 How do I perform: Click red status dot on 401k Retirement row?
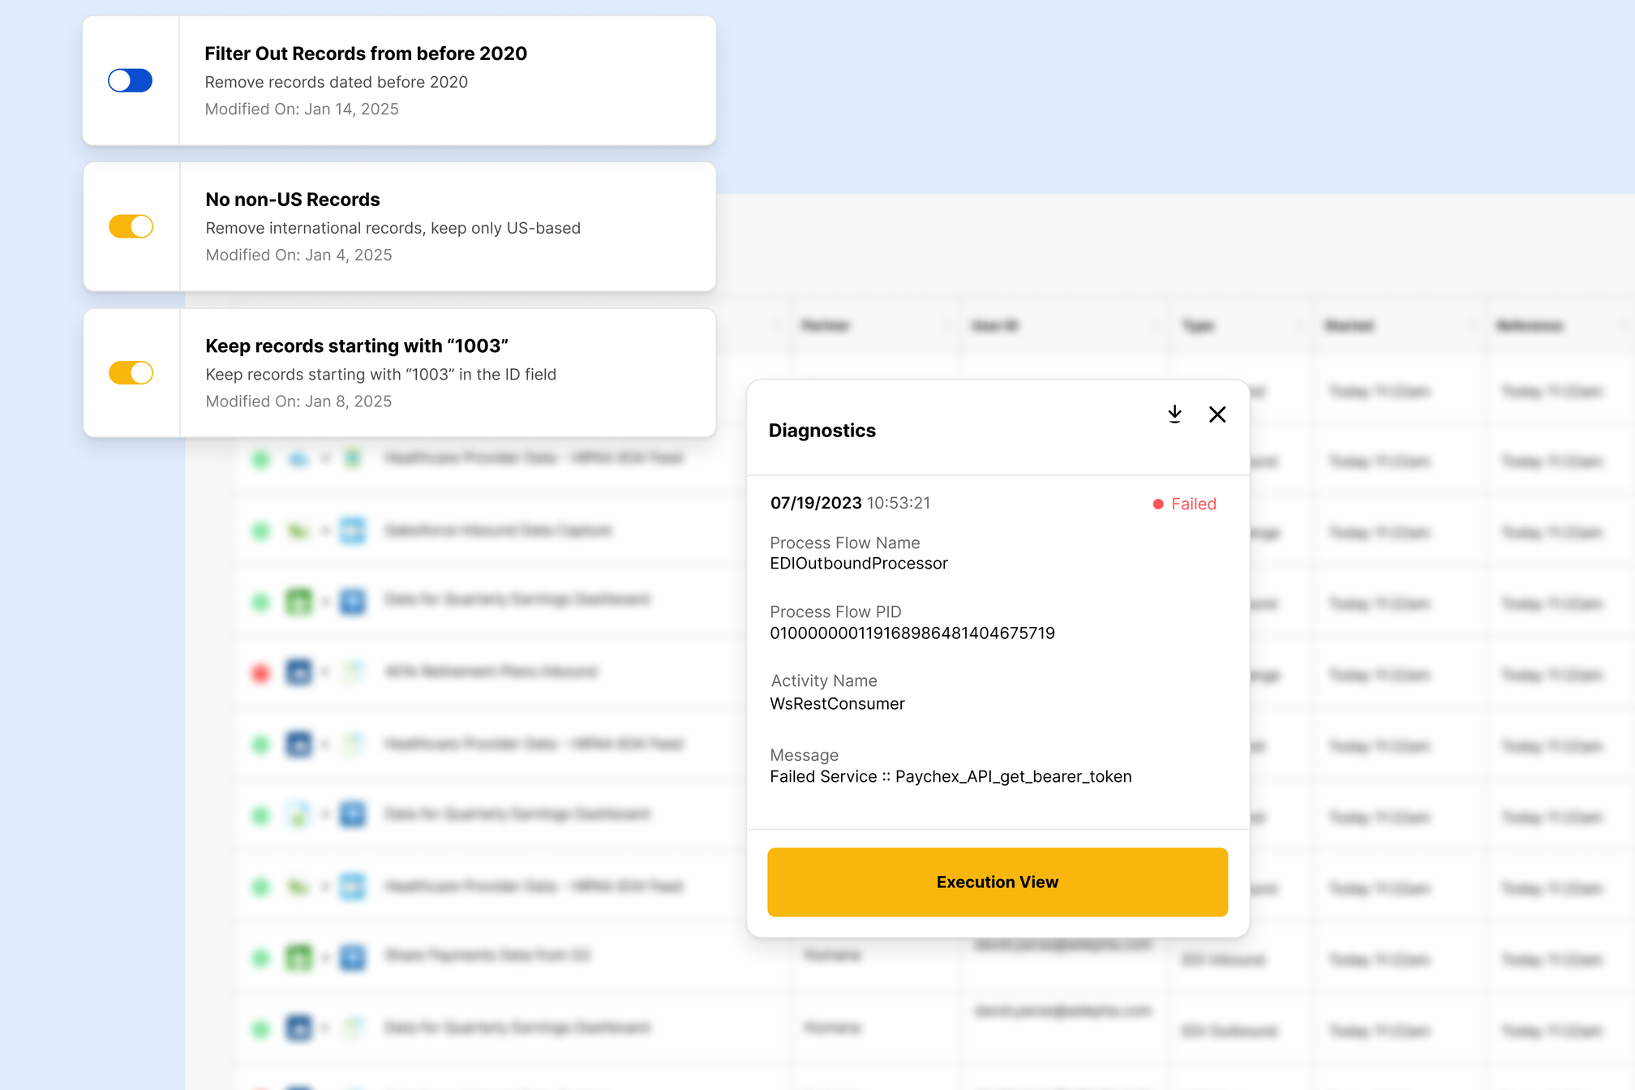[260, 672]
